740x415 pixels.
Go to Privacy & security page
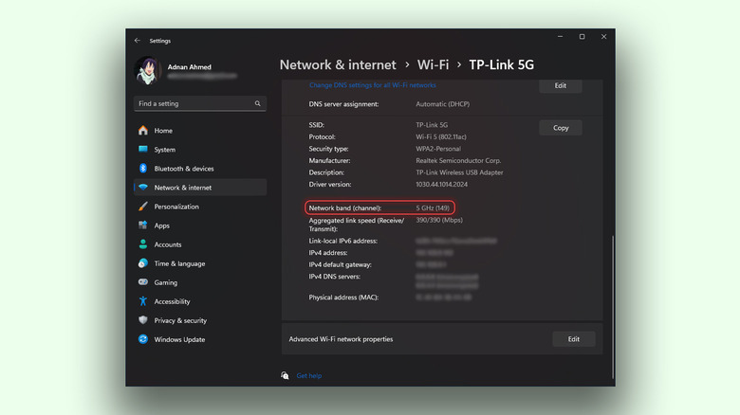(180, 320)
